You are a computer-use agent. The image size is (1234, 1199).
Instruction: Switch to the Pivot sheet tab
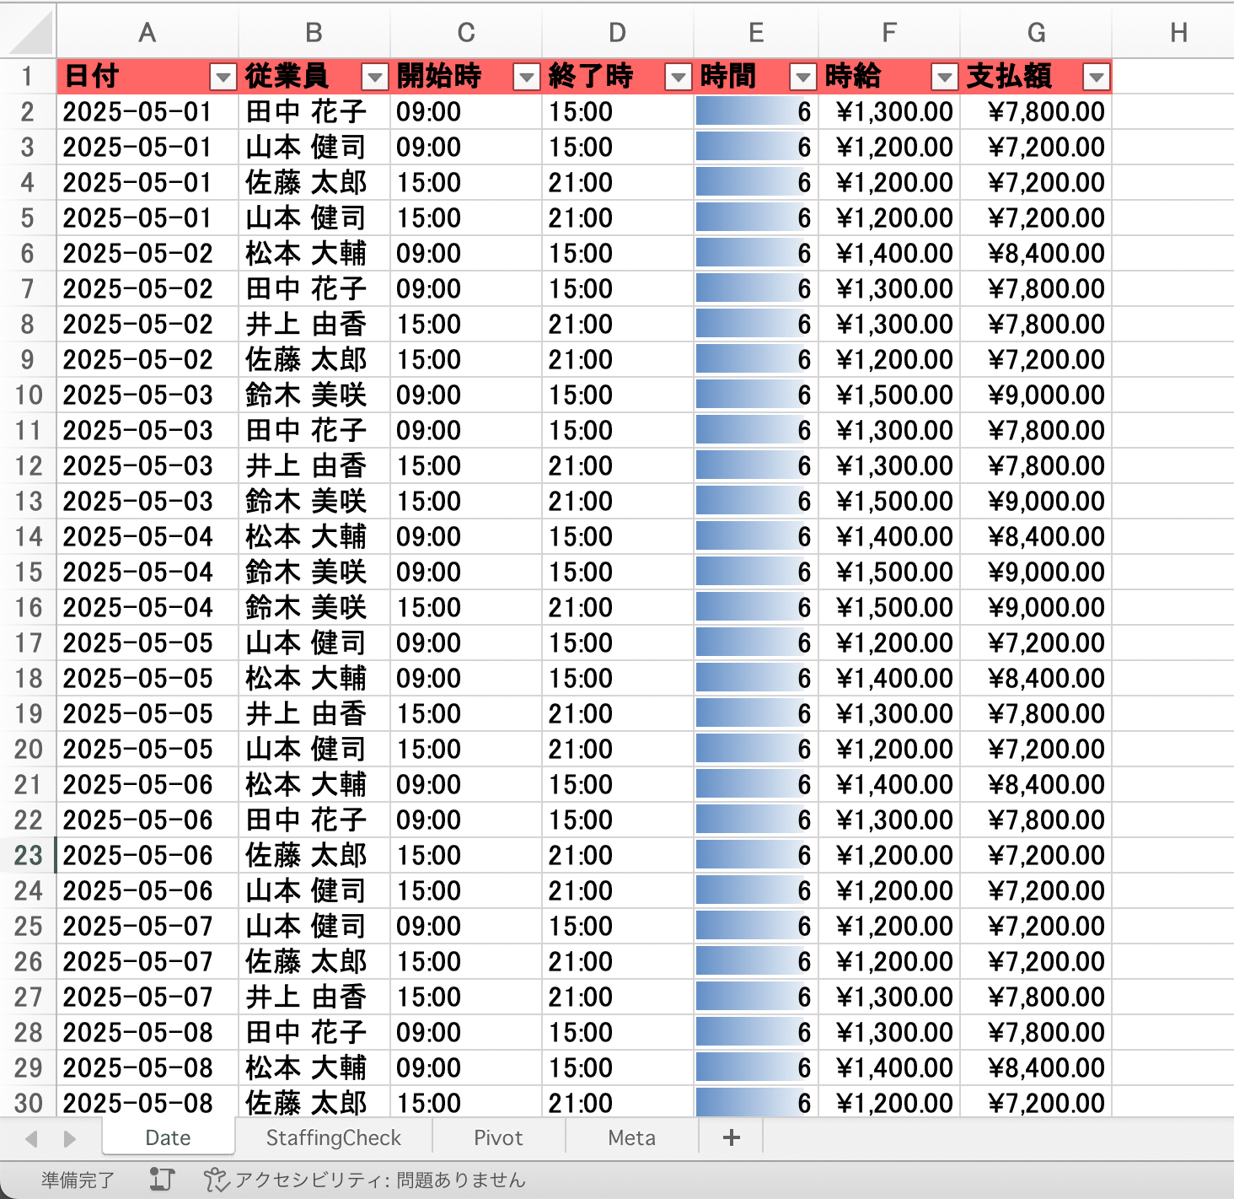tap(498, 1137)
